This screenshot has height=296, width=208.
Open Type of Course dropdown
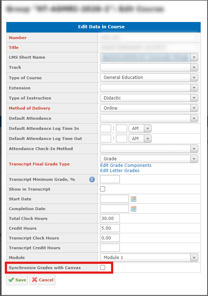tap(149, 77)
